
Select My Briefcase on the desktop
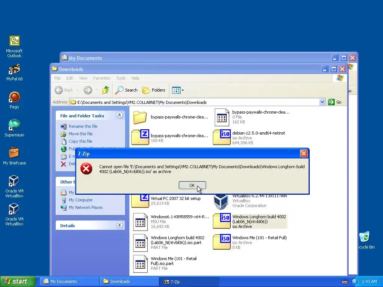click(x=14, y=156)
